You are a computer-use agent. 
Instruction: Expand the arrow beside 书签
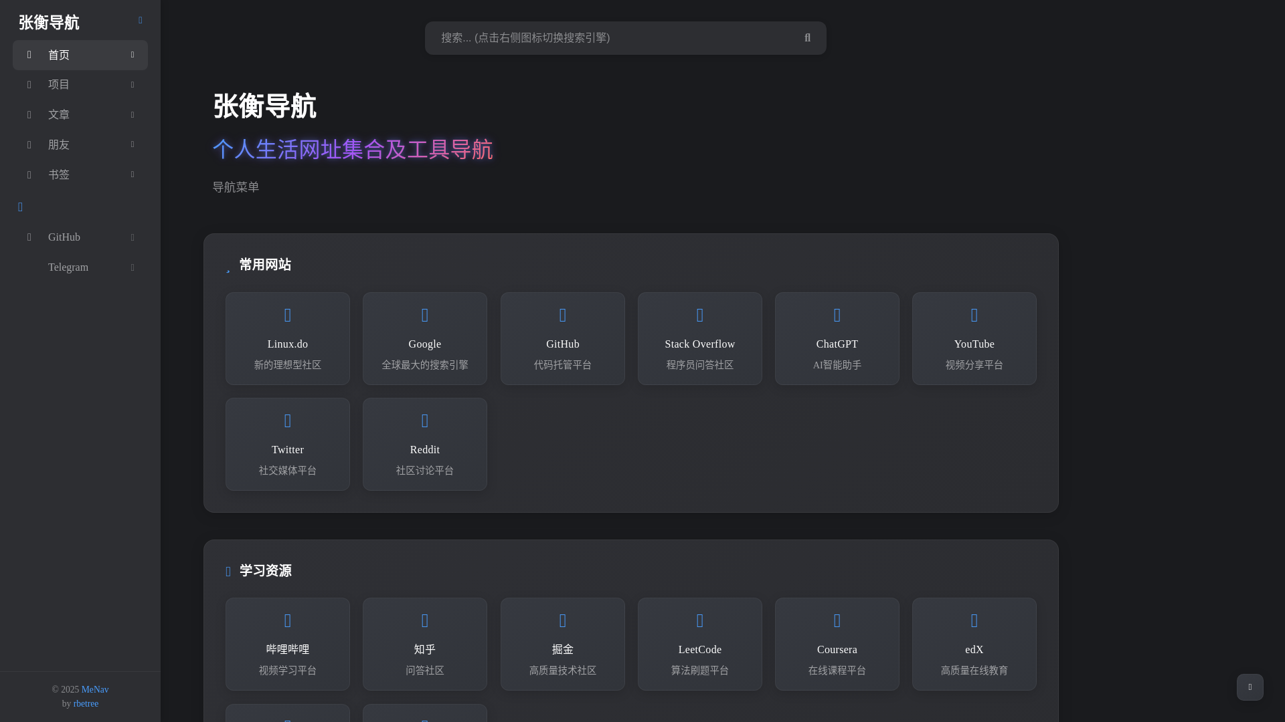133,174
